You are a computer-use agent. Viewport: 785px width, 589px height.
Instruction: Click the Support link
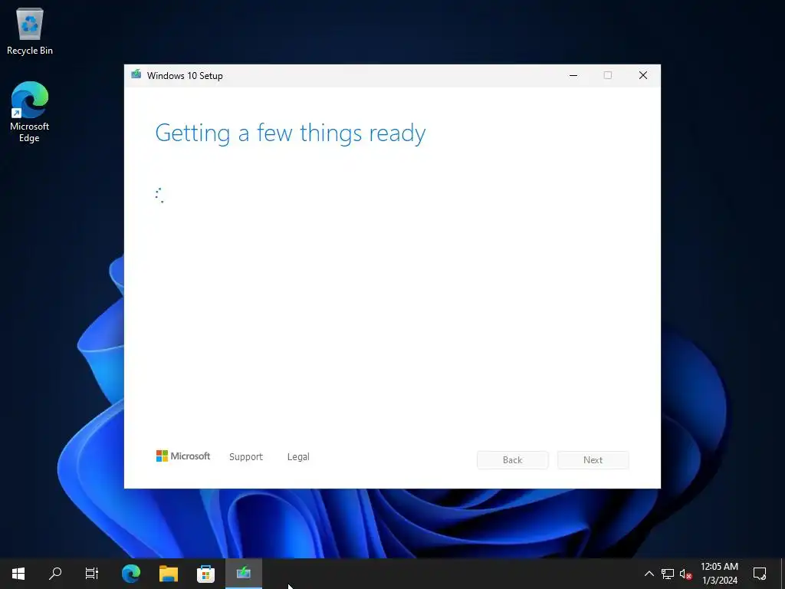coord(246,457)
